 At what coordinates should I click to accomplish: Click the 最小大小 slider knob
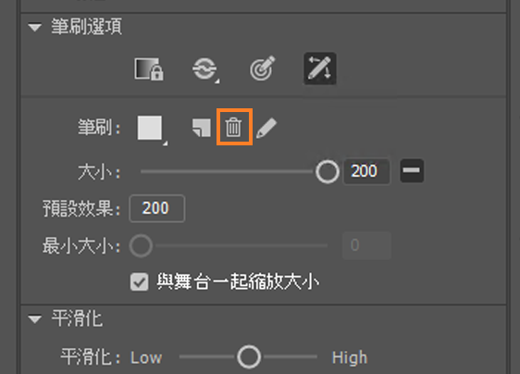141,246
